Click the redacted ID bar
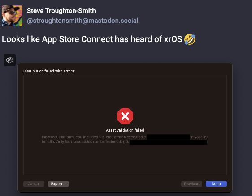Image resolution: width=252 pixels, height=196 pixels. click(x=168, y=142)
